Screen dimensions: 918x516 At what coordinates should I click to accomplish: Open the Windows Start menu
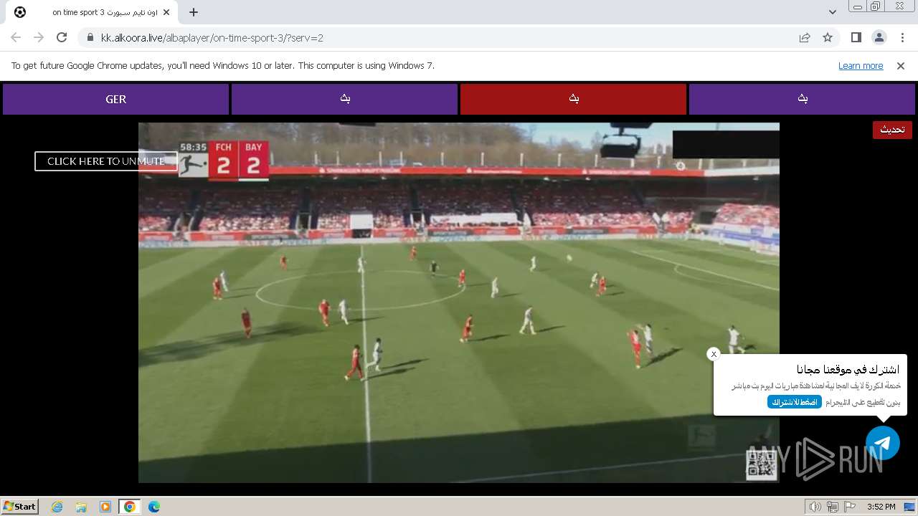pyautogui.click(x=20, y=506)
